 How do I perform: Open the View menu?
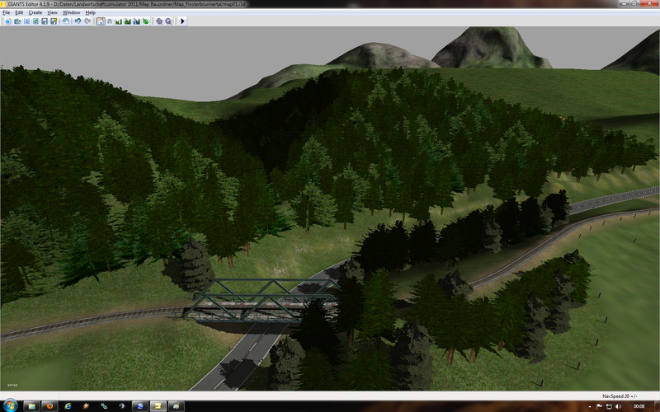click(x=53, y=12)
